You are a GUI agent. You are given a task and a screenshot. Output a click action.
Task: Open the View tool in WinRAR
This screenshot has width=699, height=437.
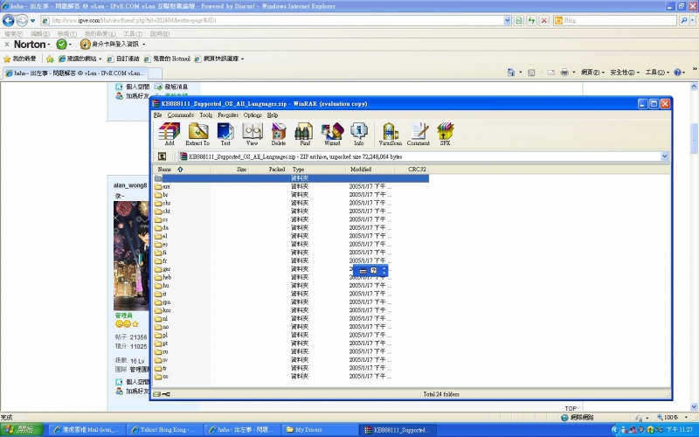coord(252,133)
